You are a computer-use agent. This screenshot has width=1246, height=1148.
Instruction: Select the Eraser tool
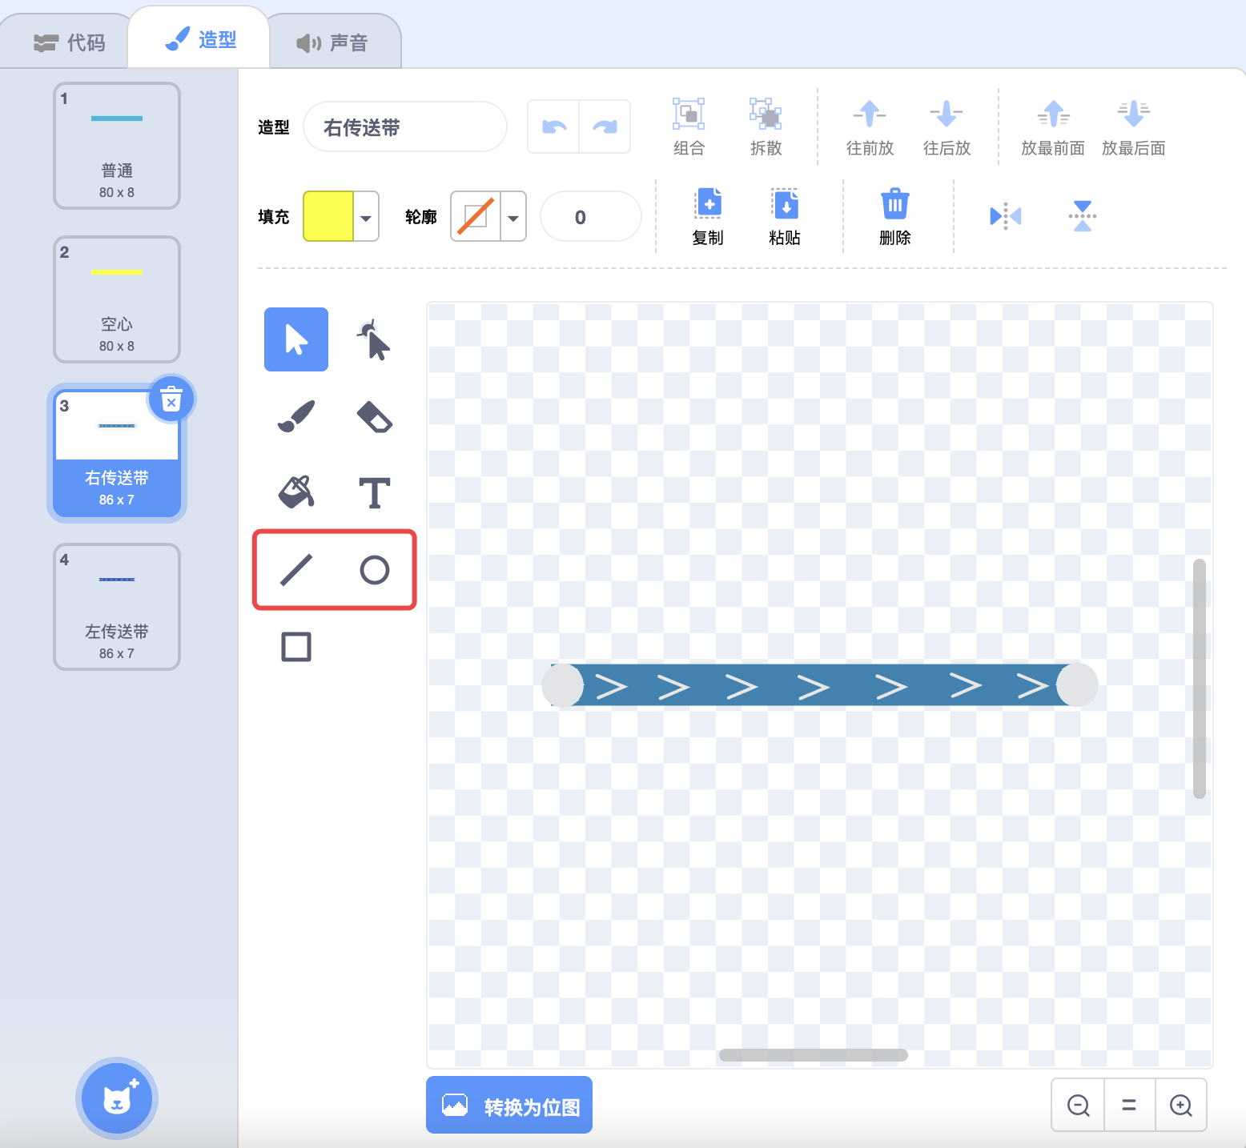374,416
